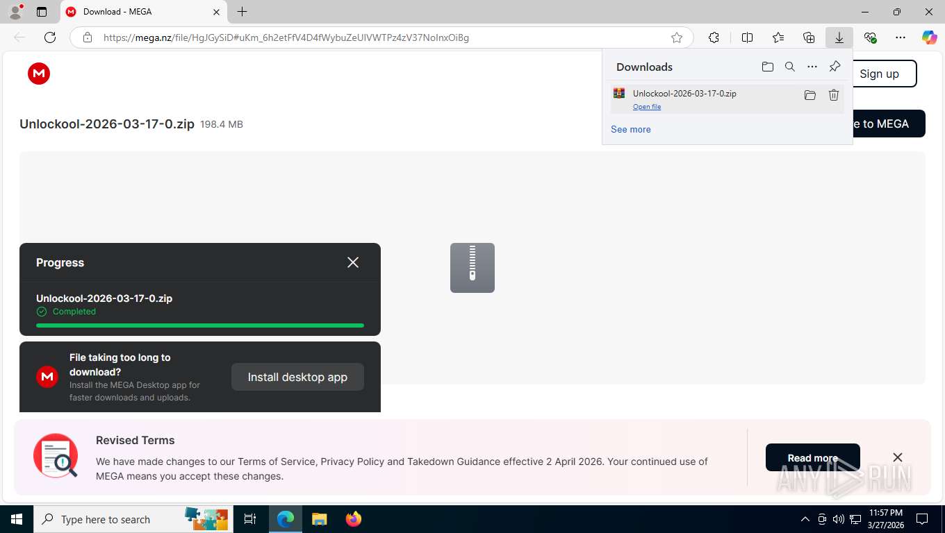Open more options in Downloads panel
The width and height of the screenshot is (945, 533).
pos(812,67)
